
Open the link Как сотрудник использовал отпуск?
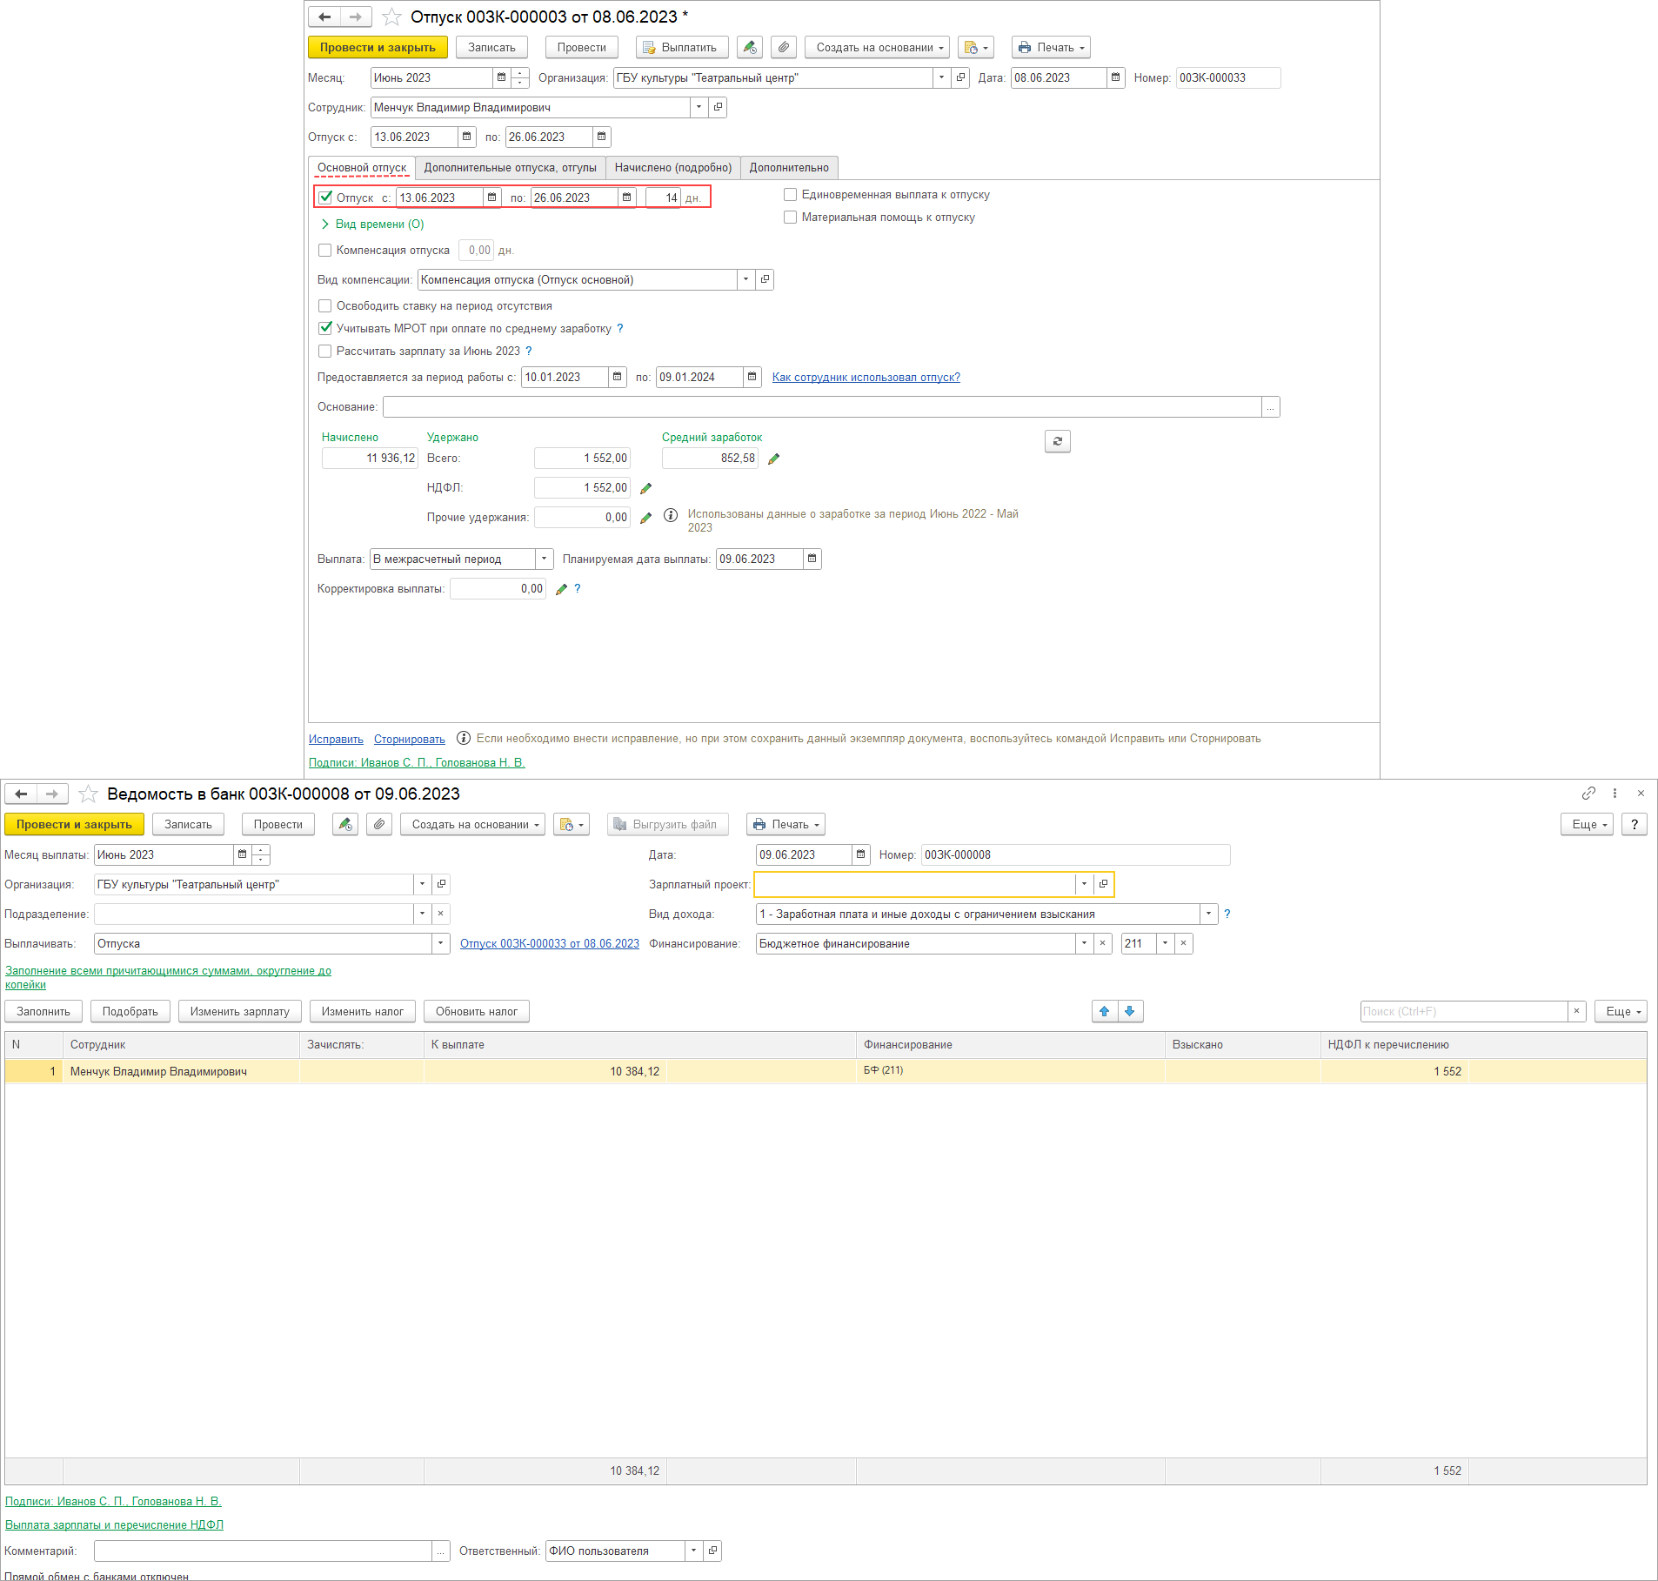click(866, 378)
